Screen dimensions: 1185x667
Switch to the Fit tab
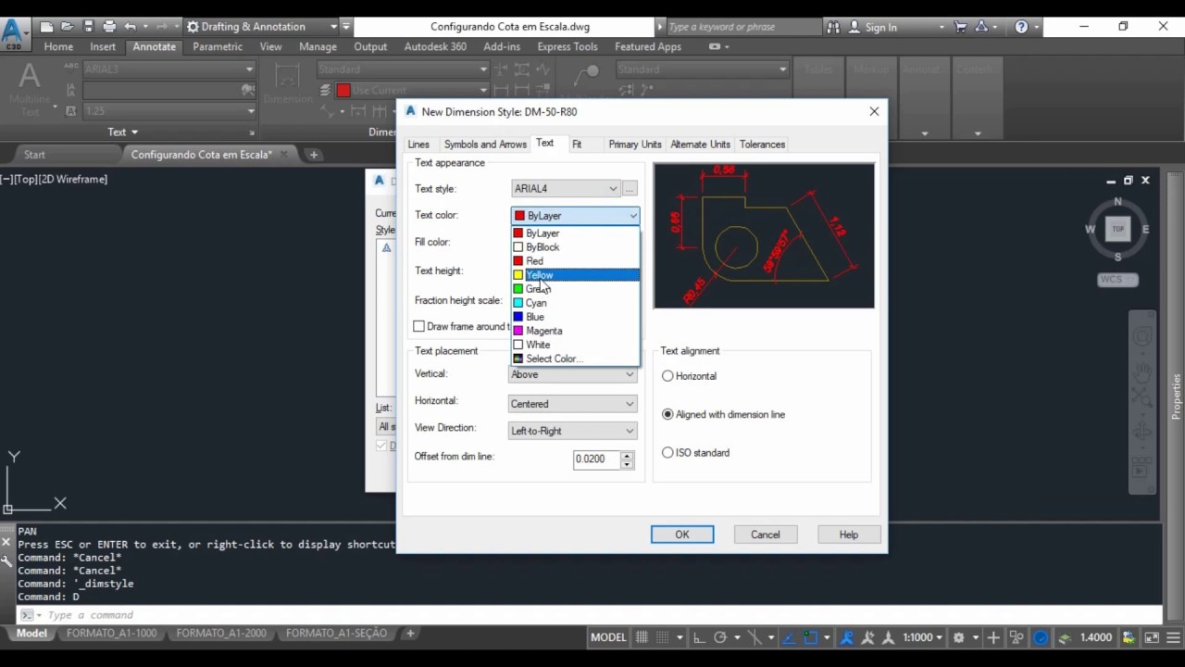pyautogui.click(x=577, y=145)
